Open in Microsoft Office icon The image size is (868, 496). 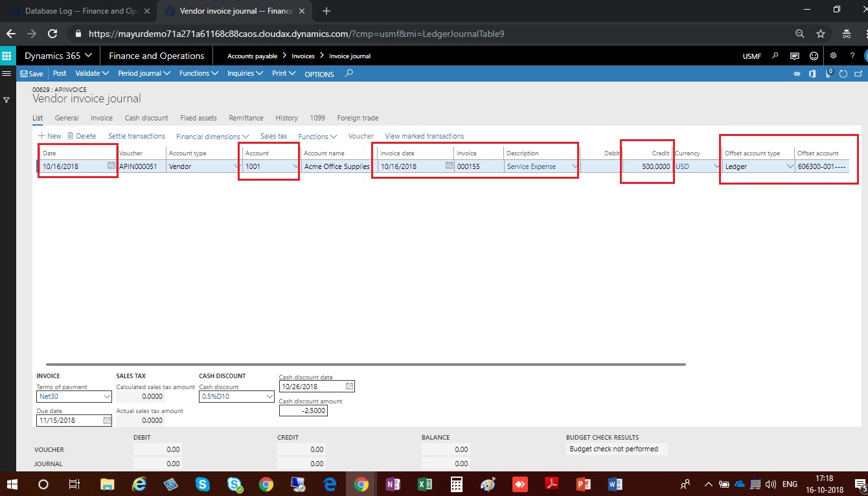pyautogui.click(x=812, y=74)
